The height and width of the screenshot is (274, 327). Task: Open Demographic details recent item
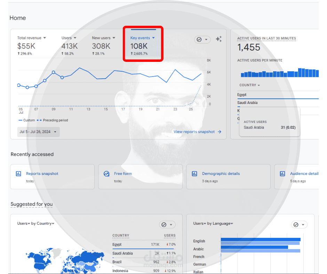pos(228,177)
